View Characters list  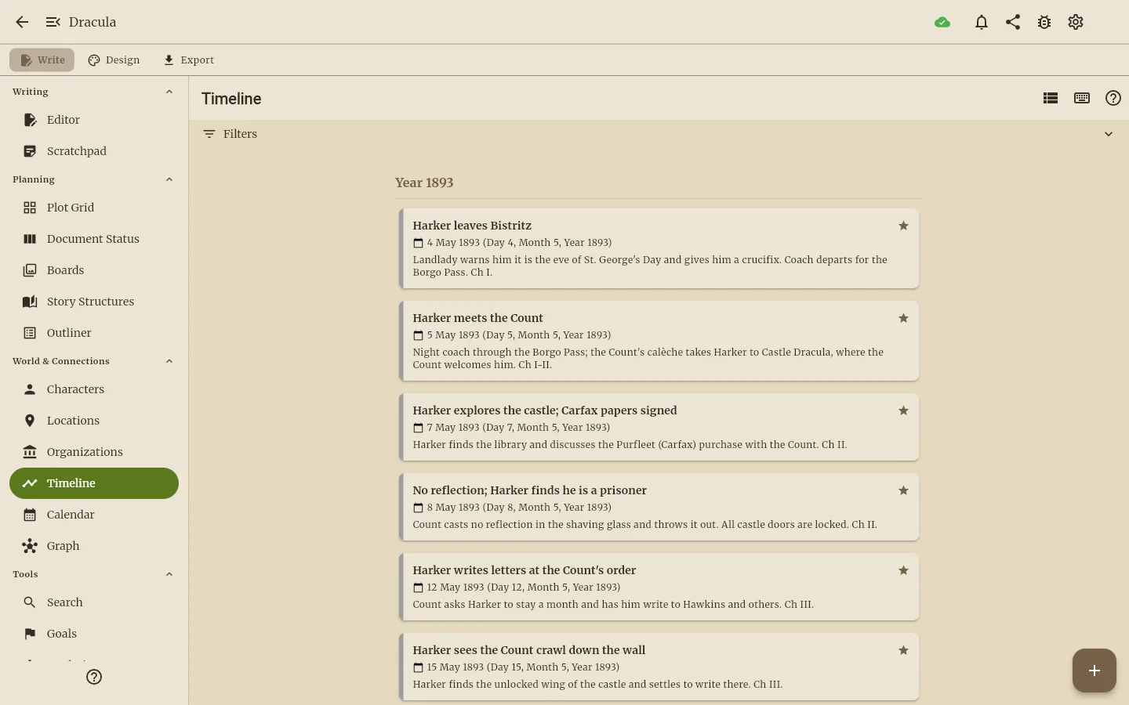[94, 389]
